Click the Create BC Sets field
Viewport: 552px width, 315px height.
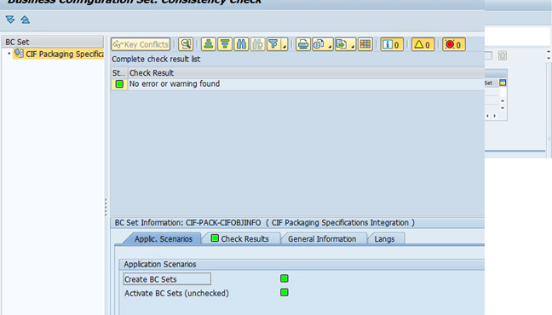pos(167,279)
